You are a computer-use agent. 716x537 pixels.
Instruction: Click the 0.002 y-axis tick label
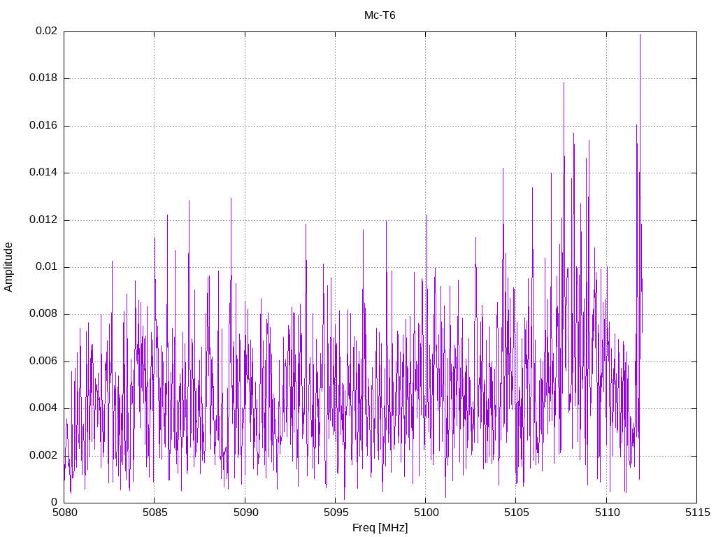coord(43,455)
